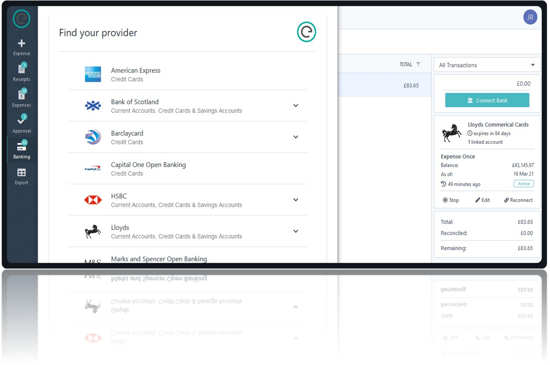Screen dimensions: 550x365
Task: Open Receipts in the sidebar
Action: point(22,73)
